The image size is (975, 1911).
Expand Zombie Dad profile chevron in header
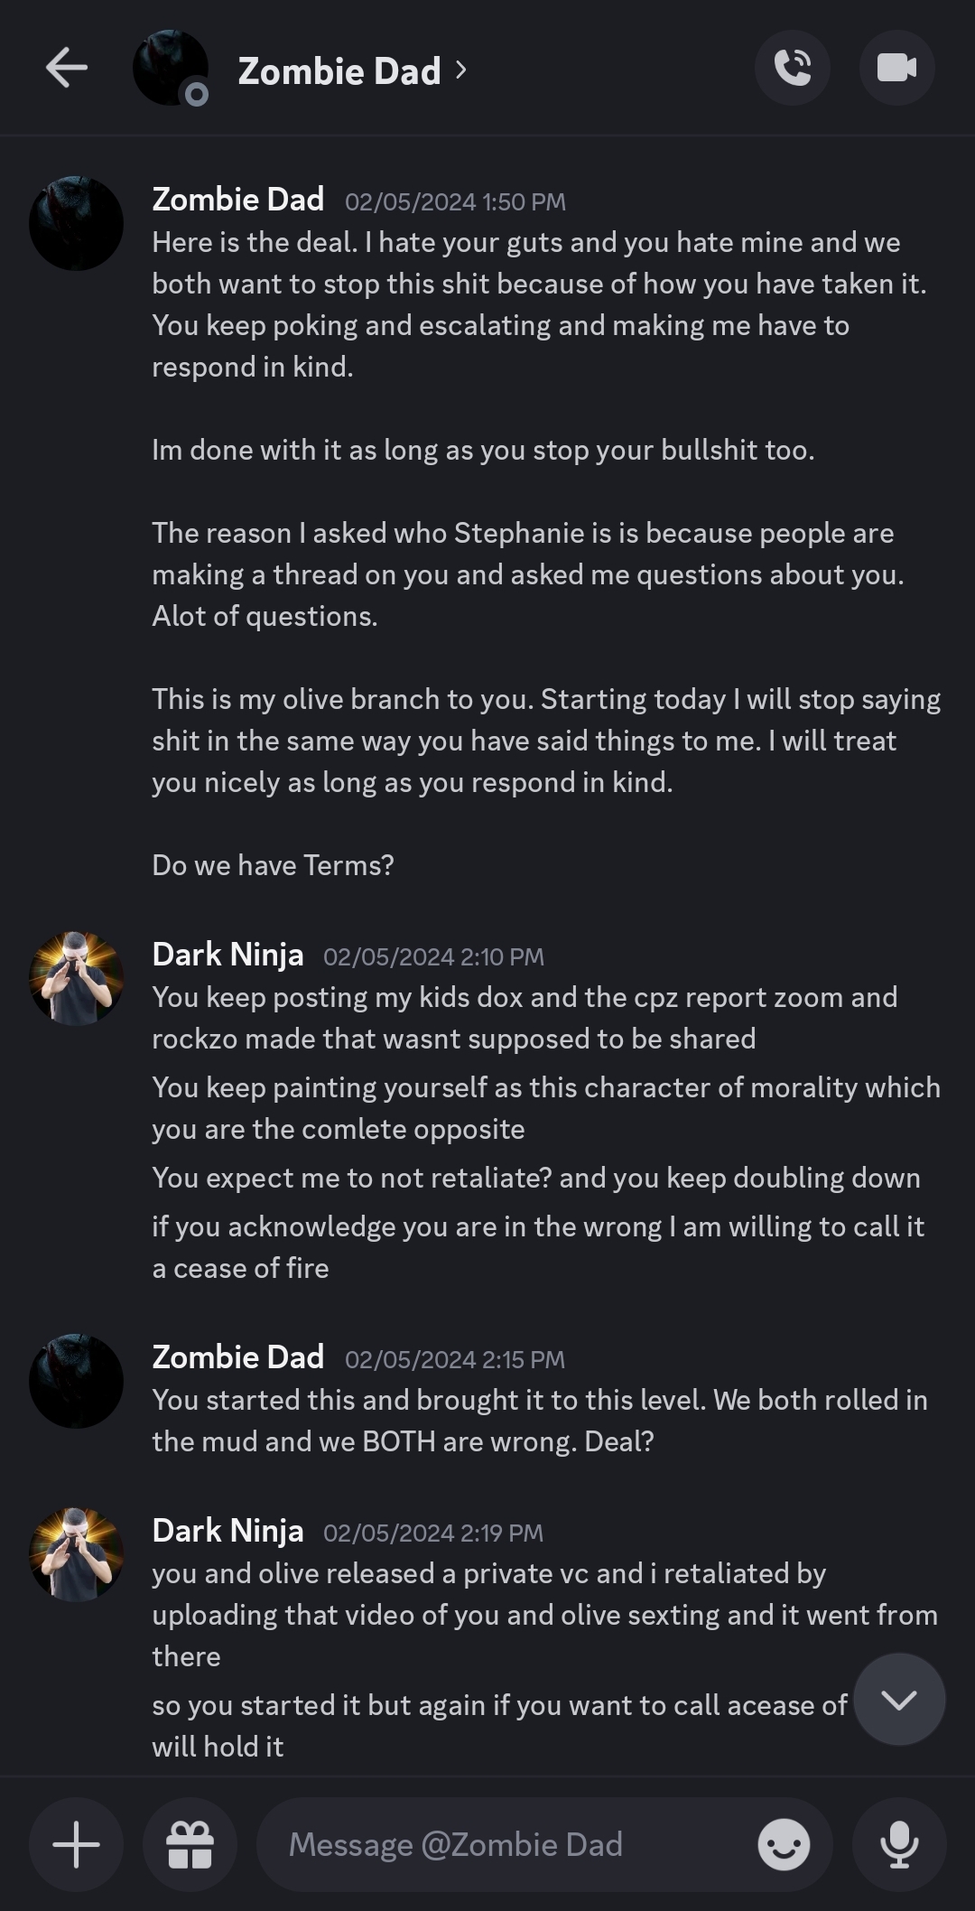pos(461,70)
